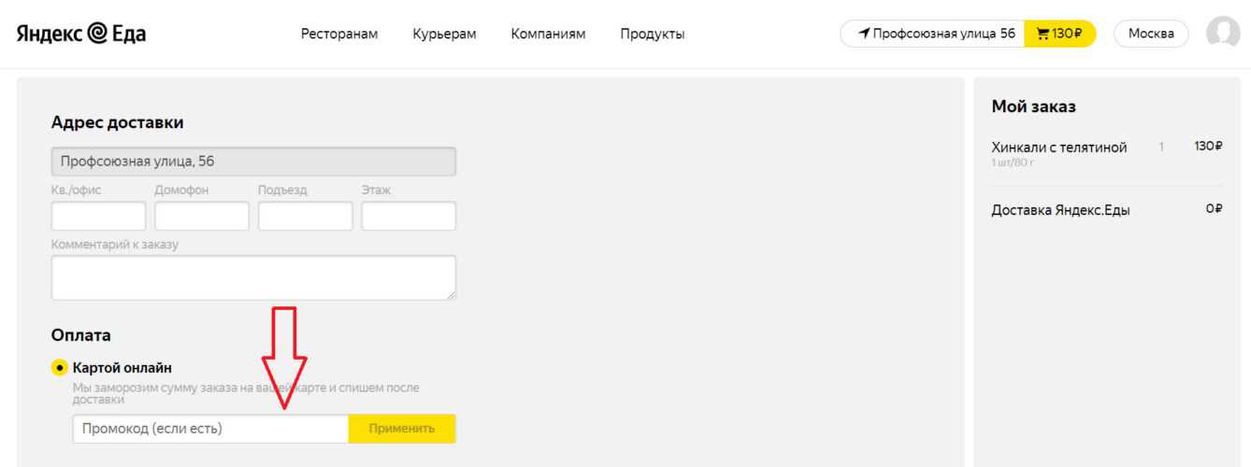Click the Домофон input field
This screenshot has height=467, width=1251.
[x=202, y=216]
